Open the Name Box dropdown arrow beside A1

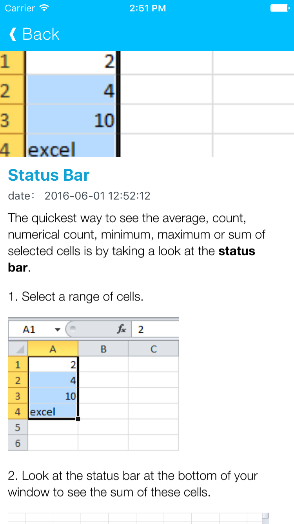[x=58, y=330]
